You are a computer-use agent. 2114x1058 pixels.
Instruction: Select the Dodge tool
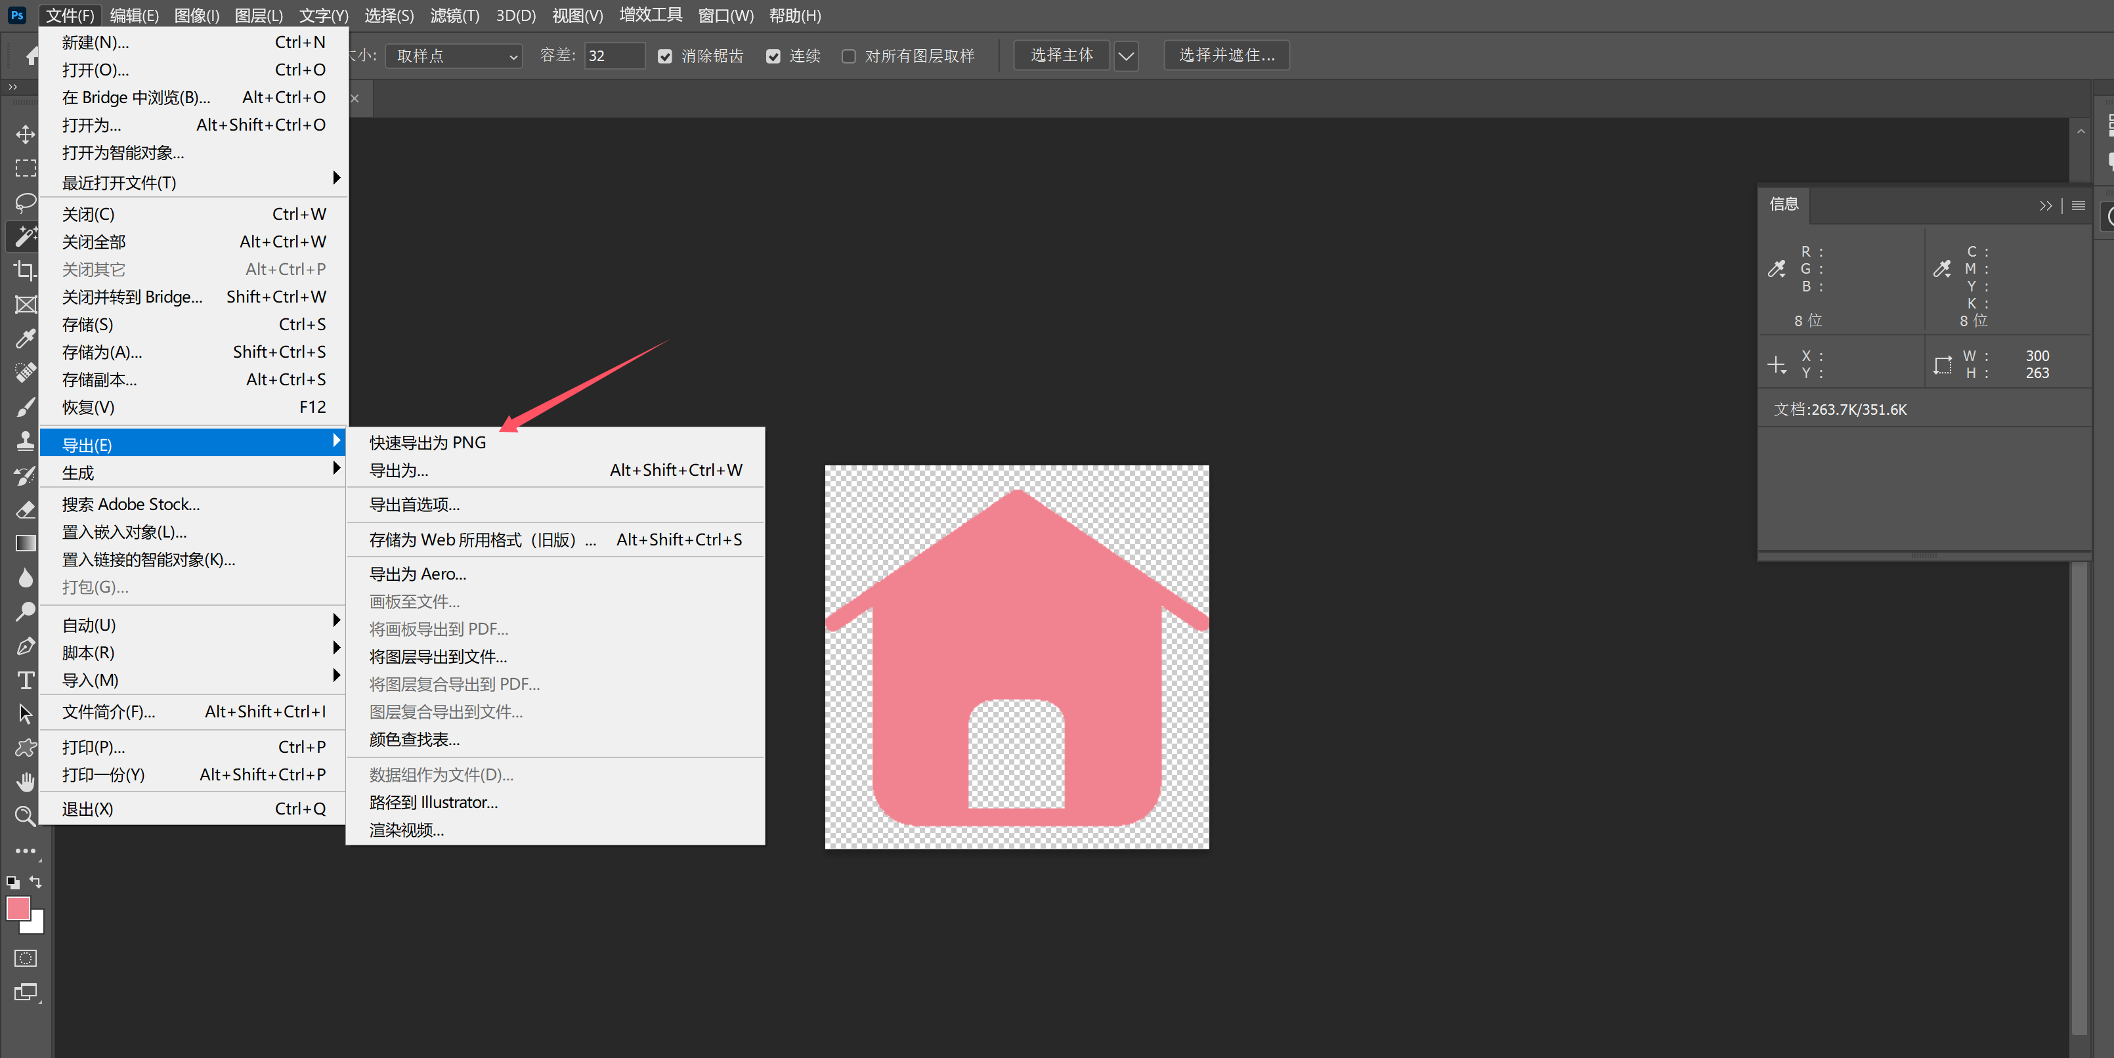click(26, 612)
